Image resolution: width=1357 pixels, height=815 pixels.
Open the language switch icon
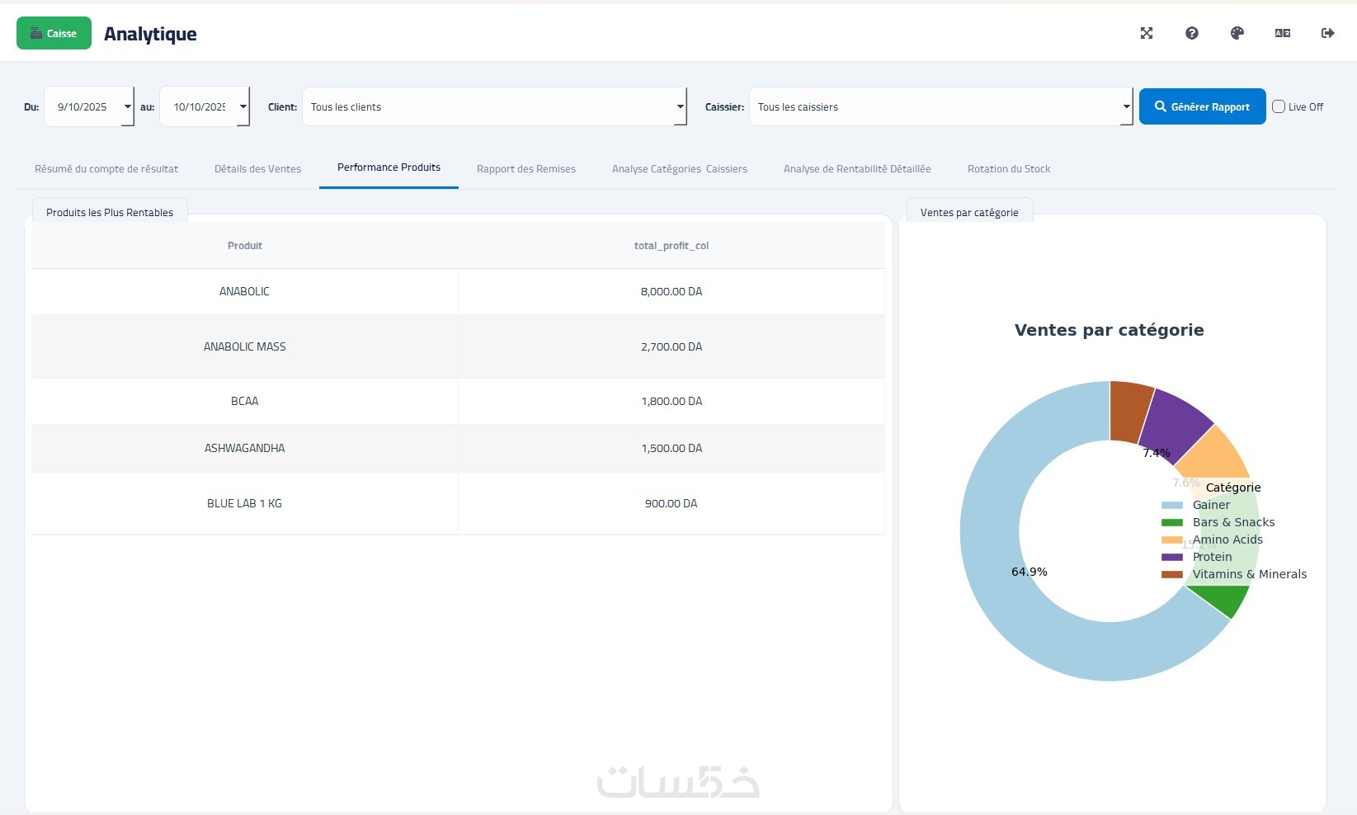[1283, 33]
